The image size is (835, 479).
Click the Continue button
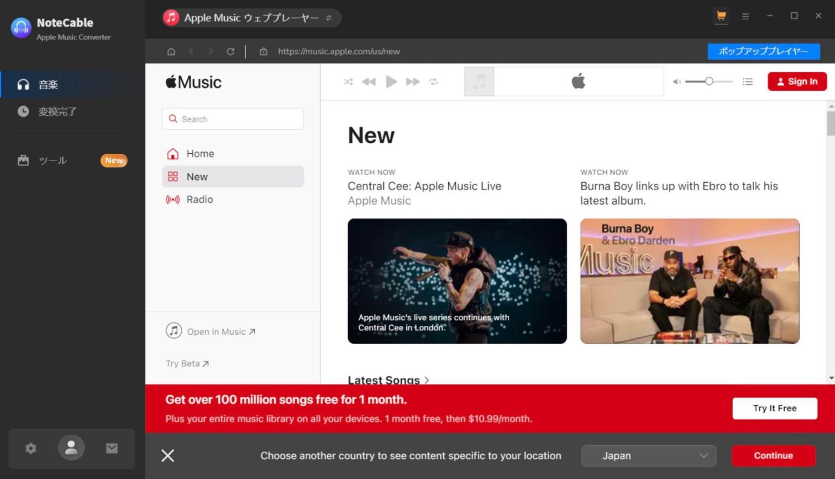tap(773, 455)
